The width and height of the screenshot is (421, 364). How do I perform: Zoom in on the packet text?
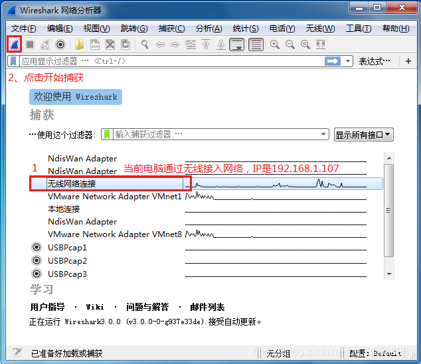(275, 45)
